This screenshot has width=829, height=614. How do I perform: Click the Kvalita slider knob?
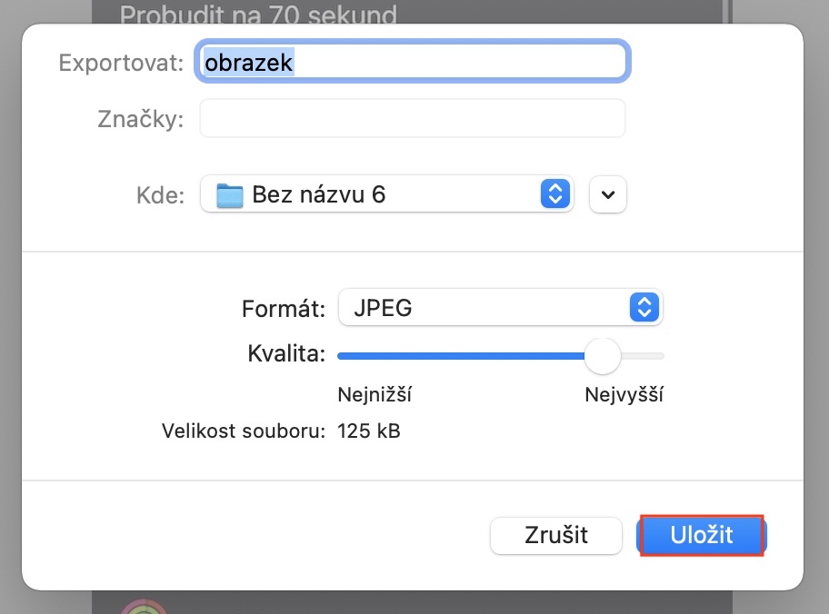pos(602,356)
